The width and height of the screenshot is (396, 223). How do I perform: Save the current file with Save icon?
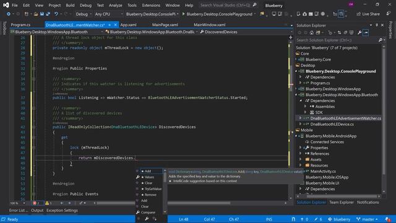click(x=42, y=14)
